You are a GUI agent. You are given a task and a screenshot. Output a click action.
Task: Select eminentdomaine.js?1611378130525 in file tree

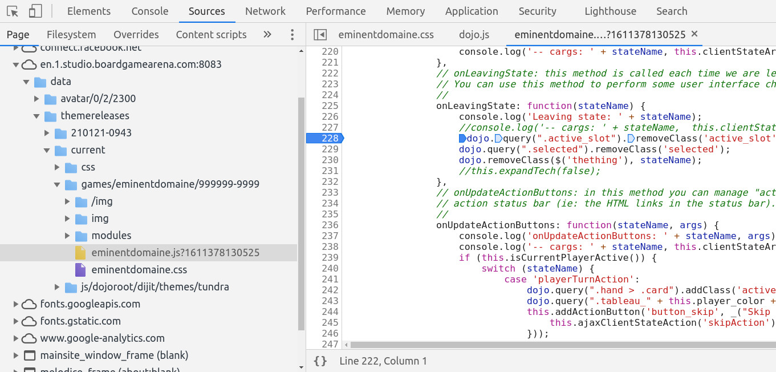click(x=175, y=253)
